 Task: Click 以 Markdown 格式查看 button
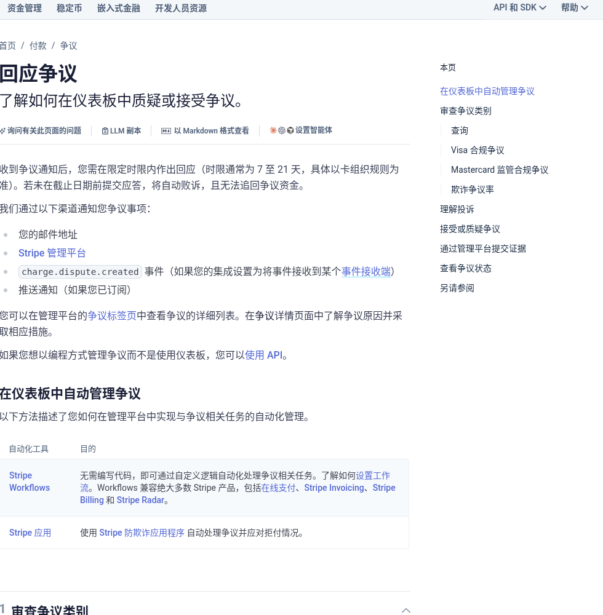pyautogui.click(x=205, y=131)
